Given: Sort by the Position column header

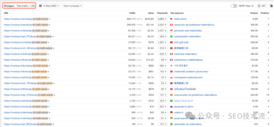Looking at the screenshot, I should tap(265, 13).
